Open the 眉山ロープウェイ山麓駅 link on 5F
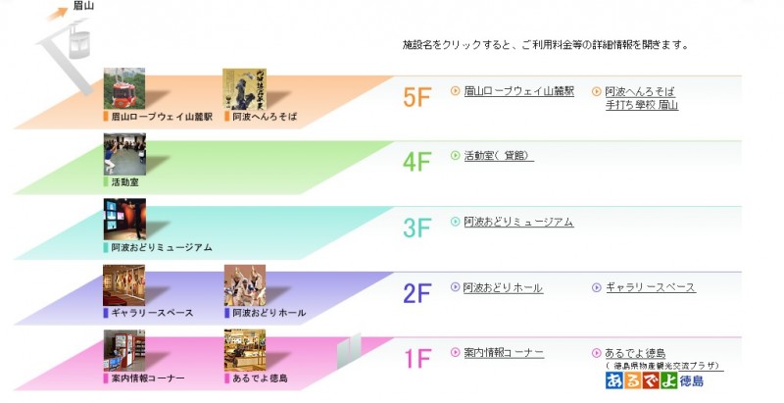This screenshot has width=784, height=403. [519, 91]
